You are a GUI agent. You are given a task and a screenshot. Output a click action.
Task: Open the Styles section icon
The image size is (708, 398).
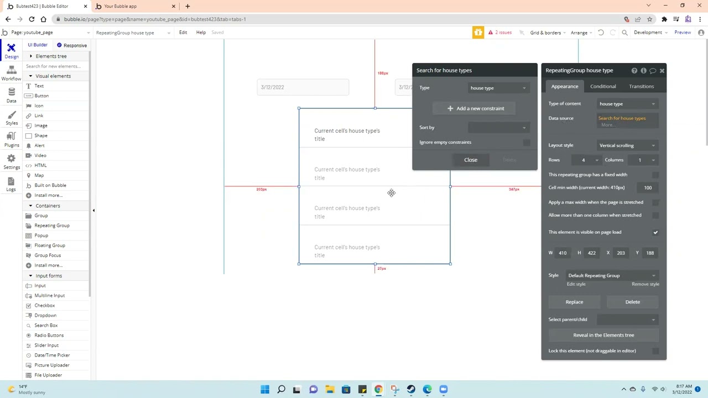click(11, 118)
